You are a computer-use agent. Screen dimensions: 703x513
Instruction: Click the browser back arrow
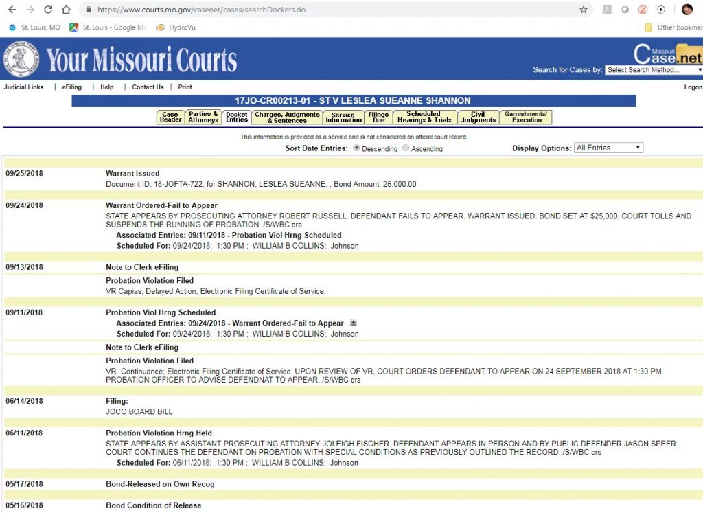click(x=12, y=10)
